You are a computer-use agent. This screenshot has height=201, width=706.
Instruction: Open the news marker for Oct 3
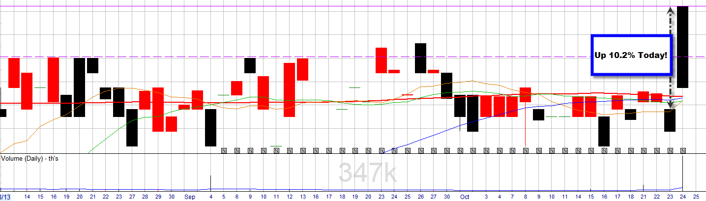[486, 150]
